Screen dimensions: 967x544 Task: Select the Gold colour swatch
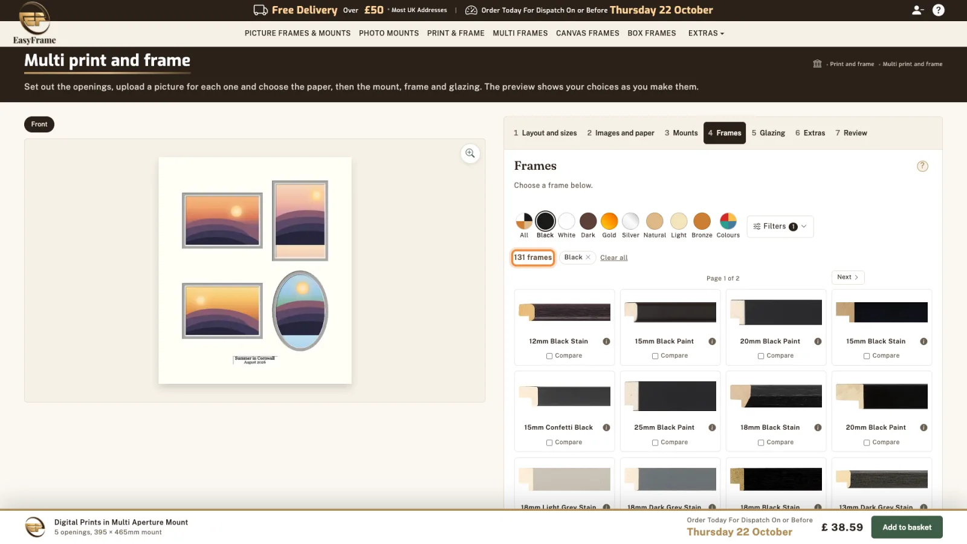pyautogui.click(x=609, y=221)
